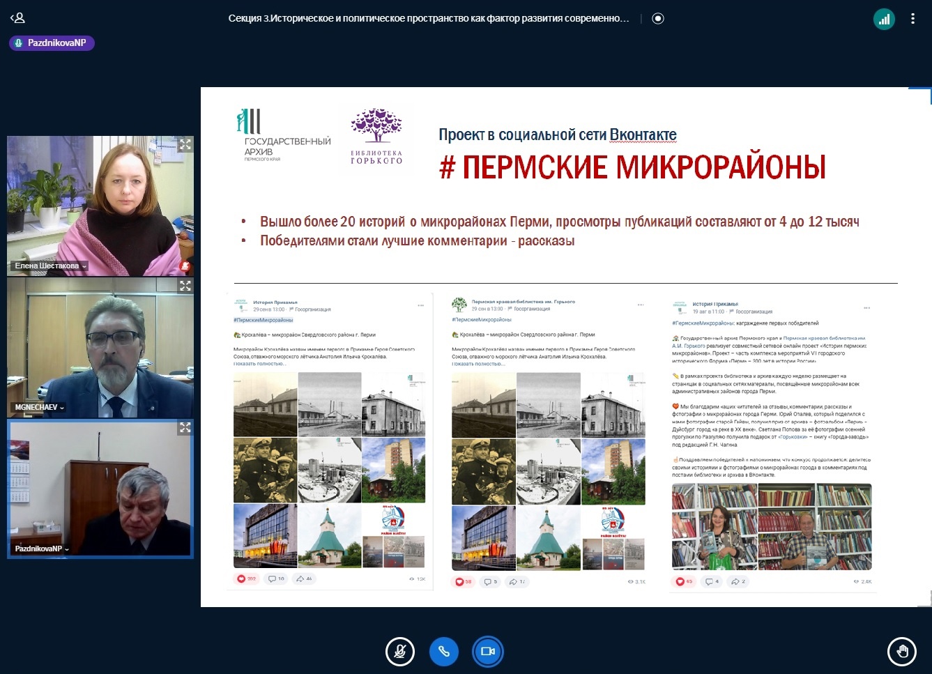932x674 pixels.
Task: Open MGNECHAEV name dropdown
Action: [40, 407]
